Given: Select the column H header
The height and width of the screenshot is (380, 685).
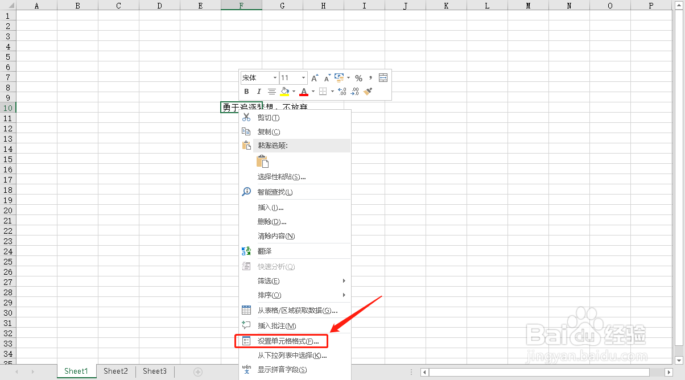Looking at the screenshot, I should pos(323,5).
